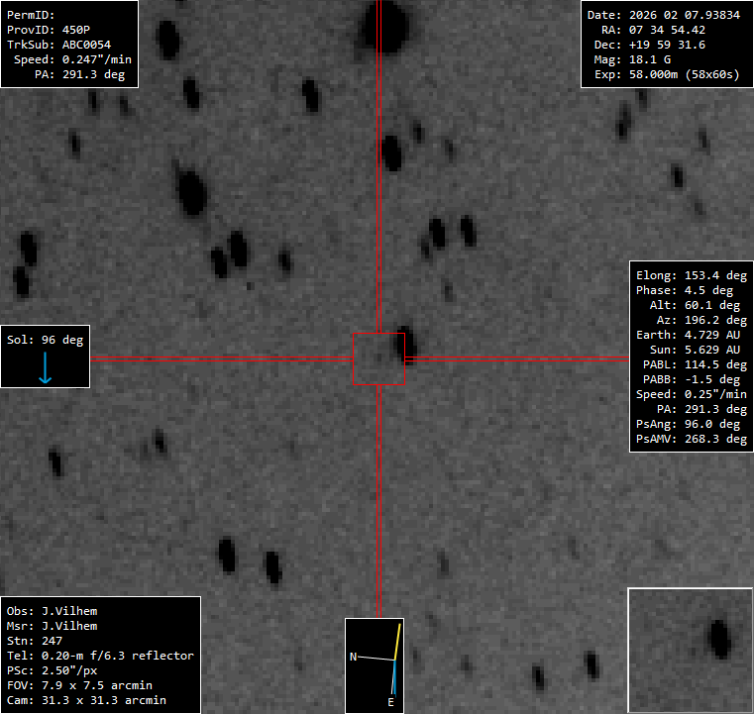
Task: Select the RA coordinate 07 34 54.42
Action: (667, 30)
